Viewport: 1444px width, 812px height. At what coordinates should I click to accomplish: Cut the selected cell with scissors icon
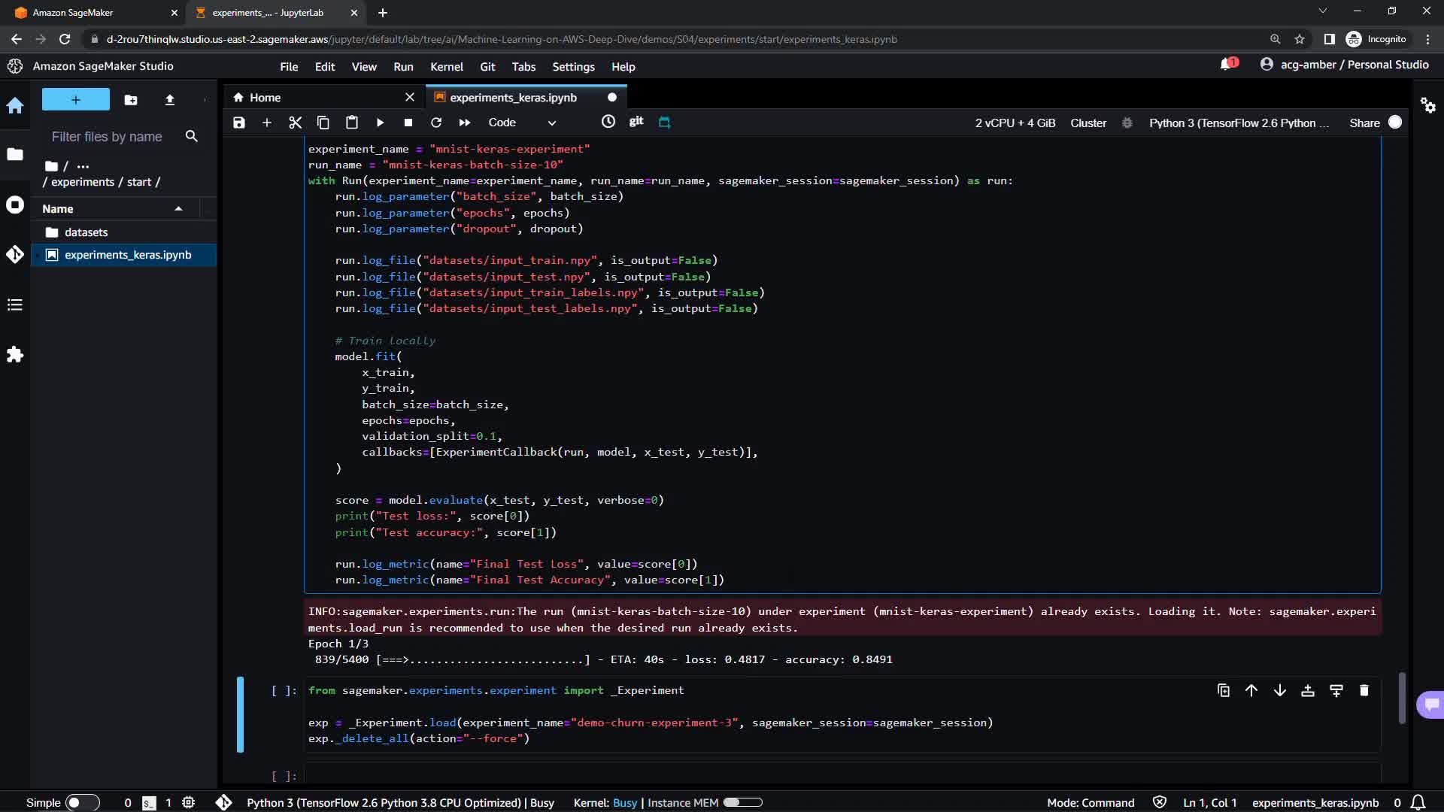(295, 123)
